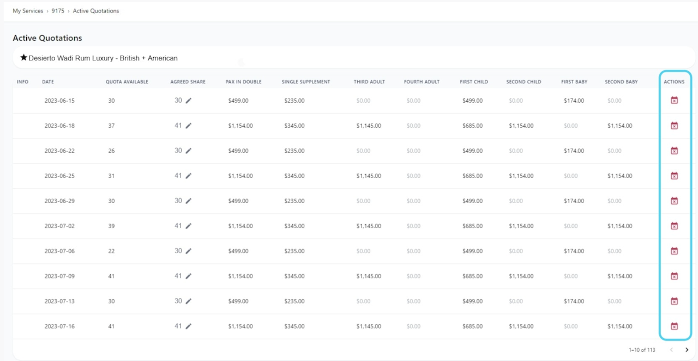698x361 pixels.
Task: Open My Services breadcrumb link
Action: pyautogui.click(x=28, y=11)
